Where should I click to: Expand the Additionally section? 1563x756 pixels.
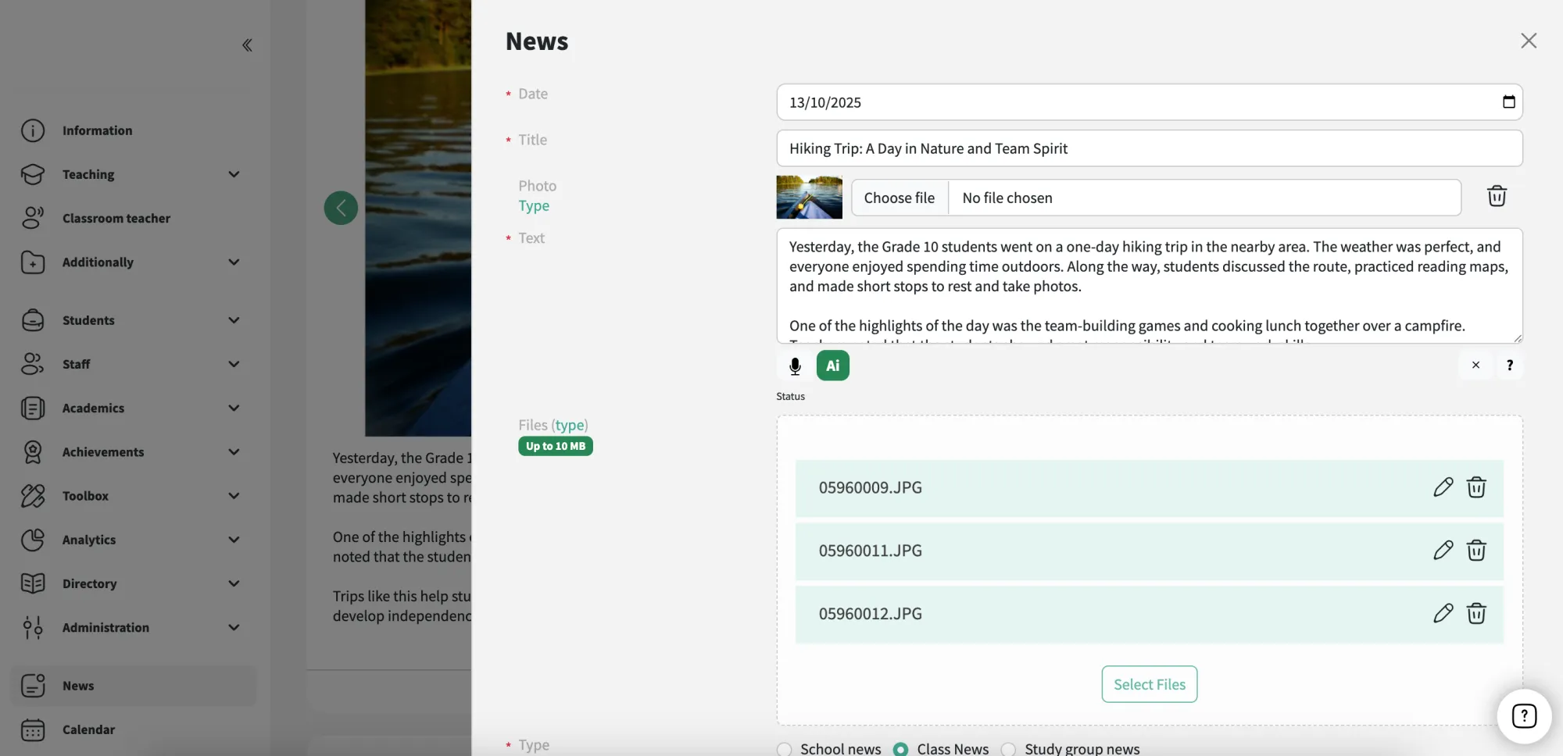pyautogui.click(x=131, y=262)
